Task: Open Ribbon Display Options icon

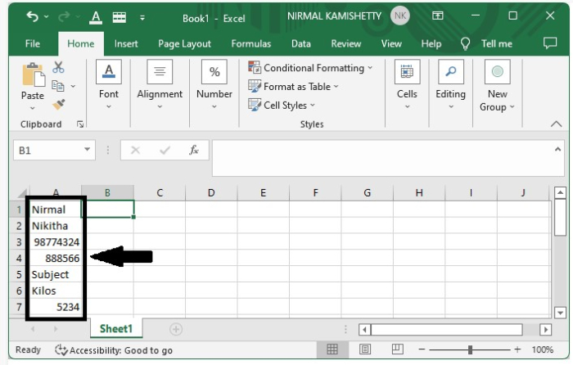Action: (437, 16)
